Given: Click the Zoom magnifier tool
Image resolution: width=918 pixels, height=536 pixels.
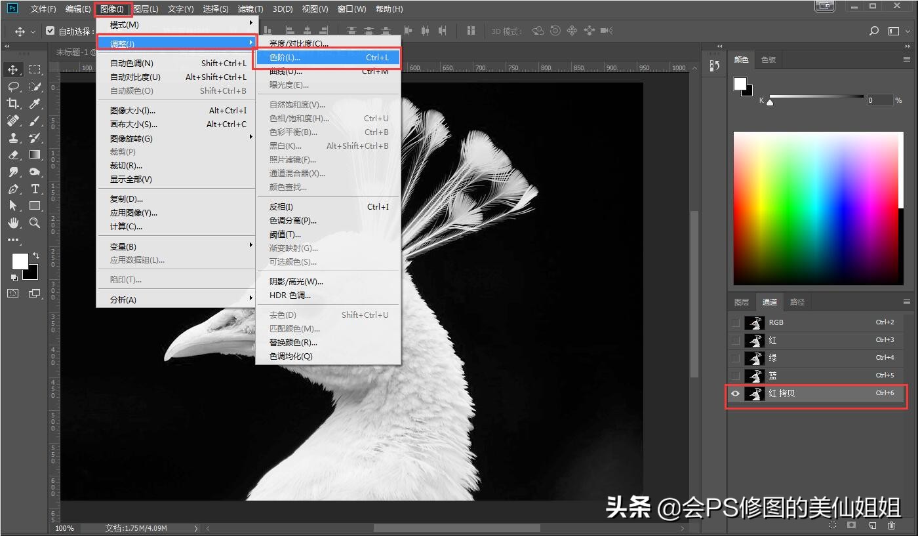Looking at the screenshot, I should click(x=35, y=223).
